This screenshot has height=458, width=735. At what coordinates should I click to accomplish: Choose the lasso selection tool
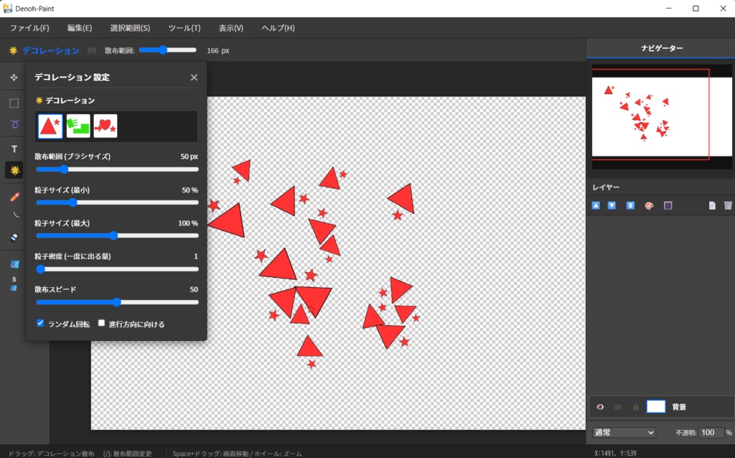pyautogui.click(x=14, y=124)
